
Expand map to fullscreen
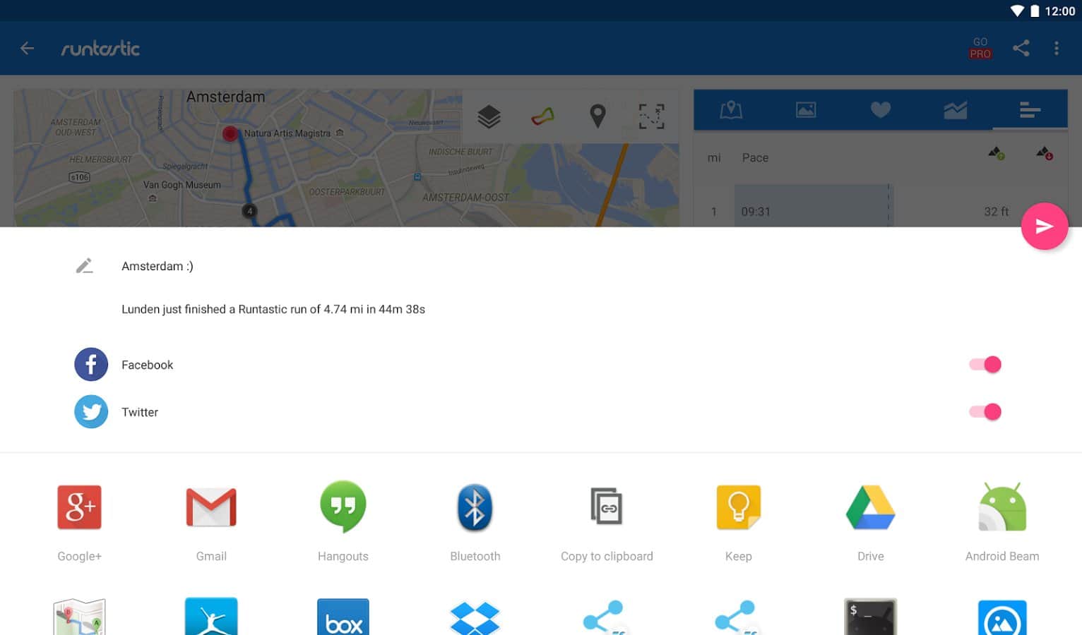[x=651, y=116]
